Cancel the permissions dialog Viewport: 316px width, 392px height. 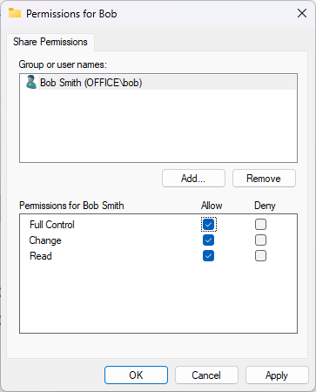point(206,375)
